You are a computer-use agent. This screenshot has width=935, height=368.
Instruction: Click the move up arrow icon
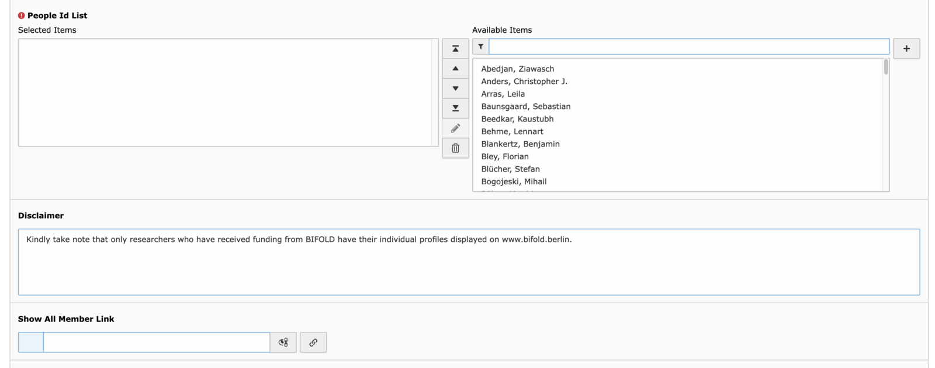(455, 68)
